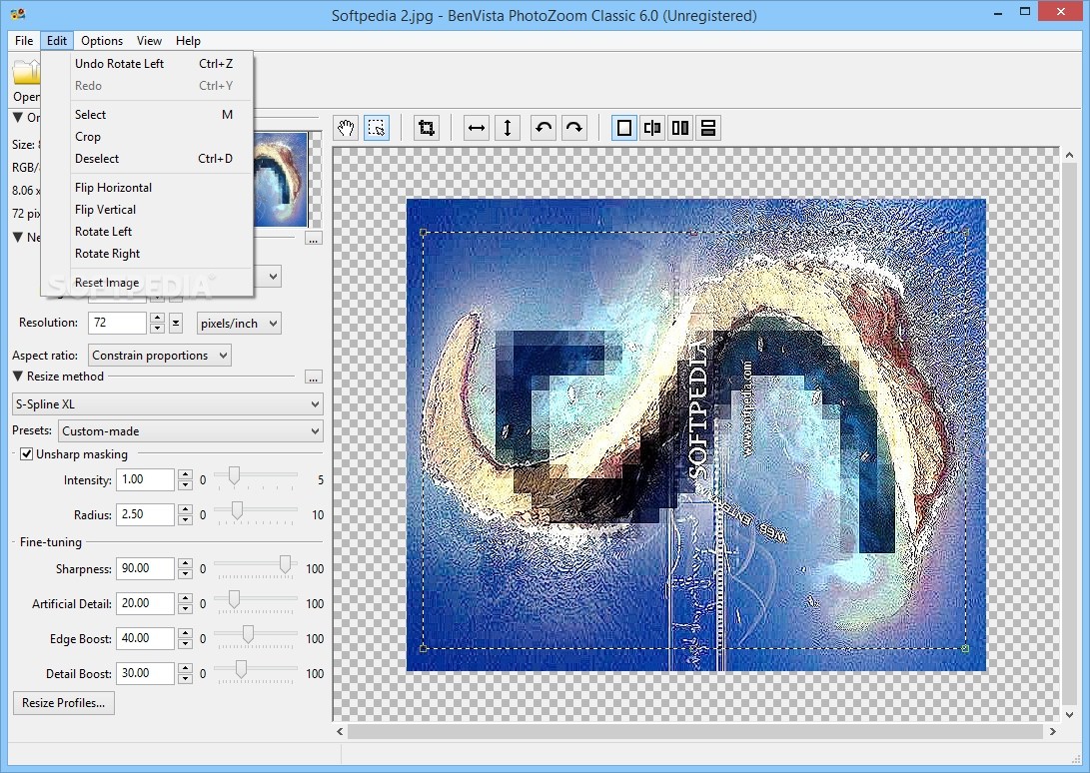
Task: Click the Artificial Detail value field
Action: coord(145,603)
